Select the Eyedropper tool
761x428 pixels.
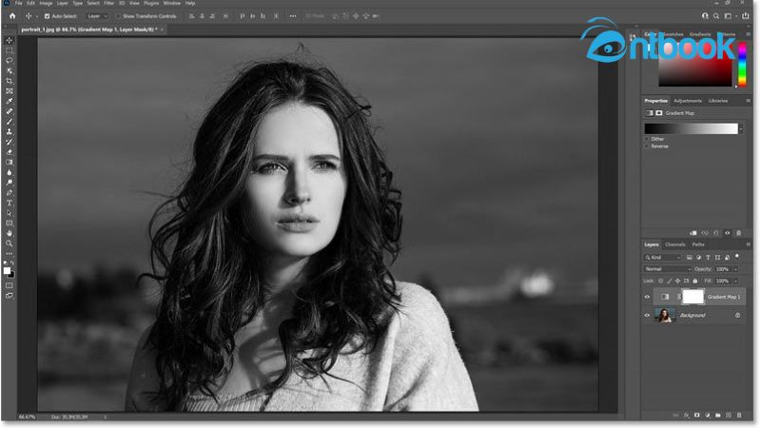pyautogui.click(x=10, y=102)
